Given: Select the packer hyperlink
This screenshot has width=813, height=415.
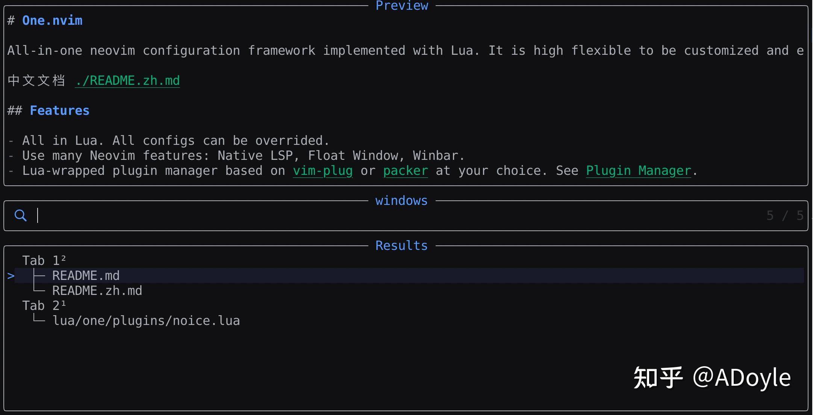Looking at the screenshot, I should pyautogui.click(x=405, y=170).
